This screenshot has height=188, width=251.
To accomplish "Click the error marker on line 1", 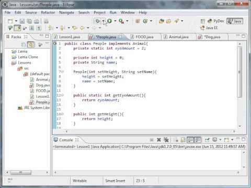I will (54, 43).
